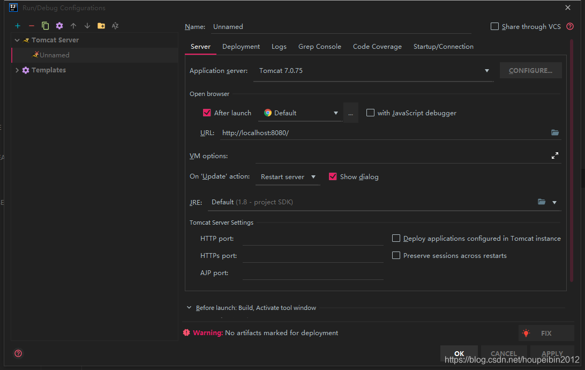The height and width of the screenshot is (370, 585).
Task: Expand the VM options field editor
Action: click(x=555, y=156)
